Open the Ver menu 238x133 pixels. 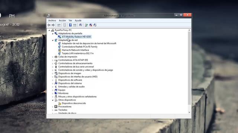70,20
